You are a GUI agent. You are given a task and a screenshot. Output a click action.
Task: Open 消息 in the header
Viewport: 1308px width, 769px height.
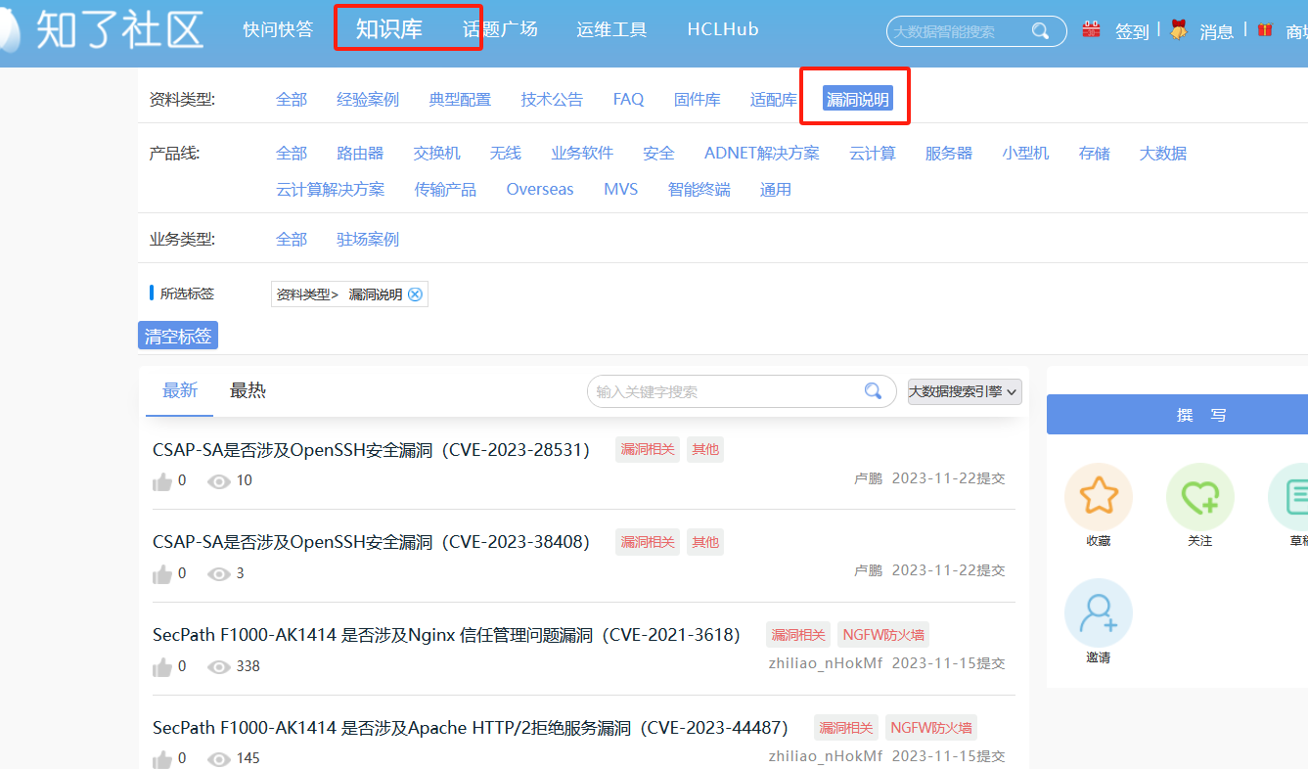click(x=1217, y=31)
